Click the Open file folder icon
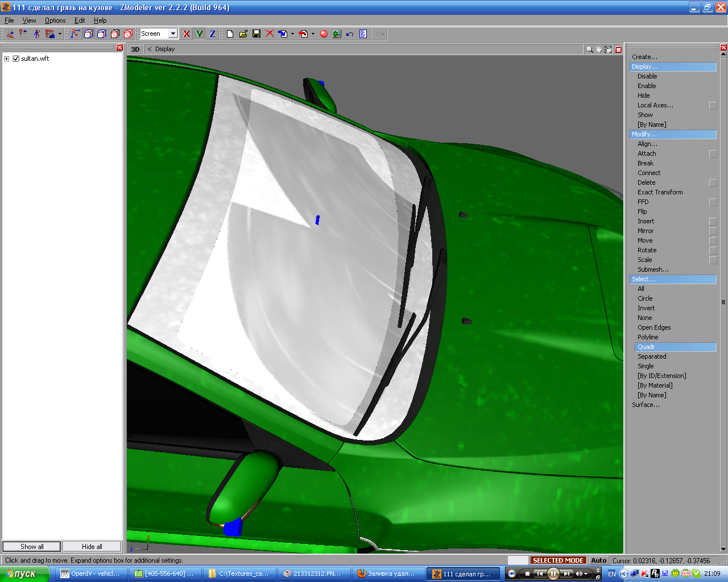 (x=243, y=34)
